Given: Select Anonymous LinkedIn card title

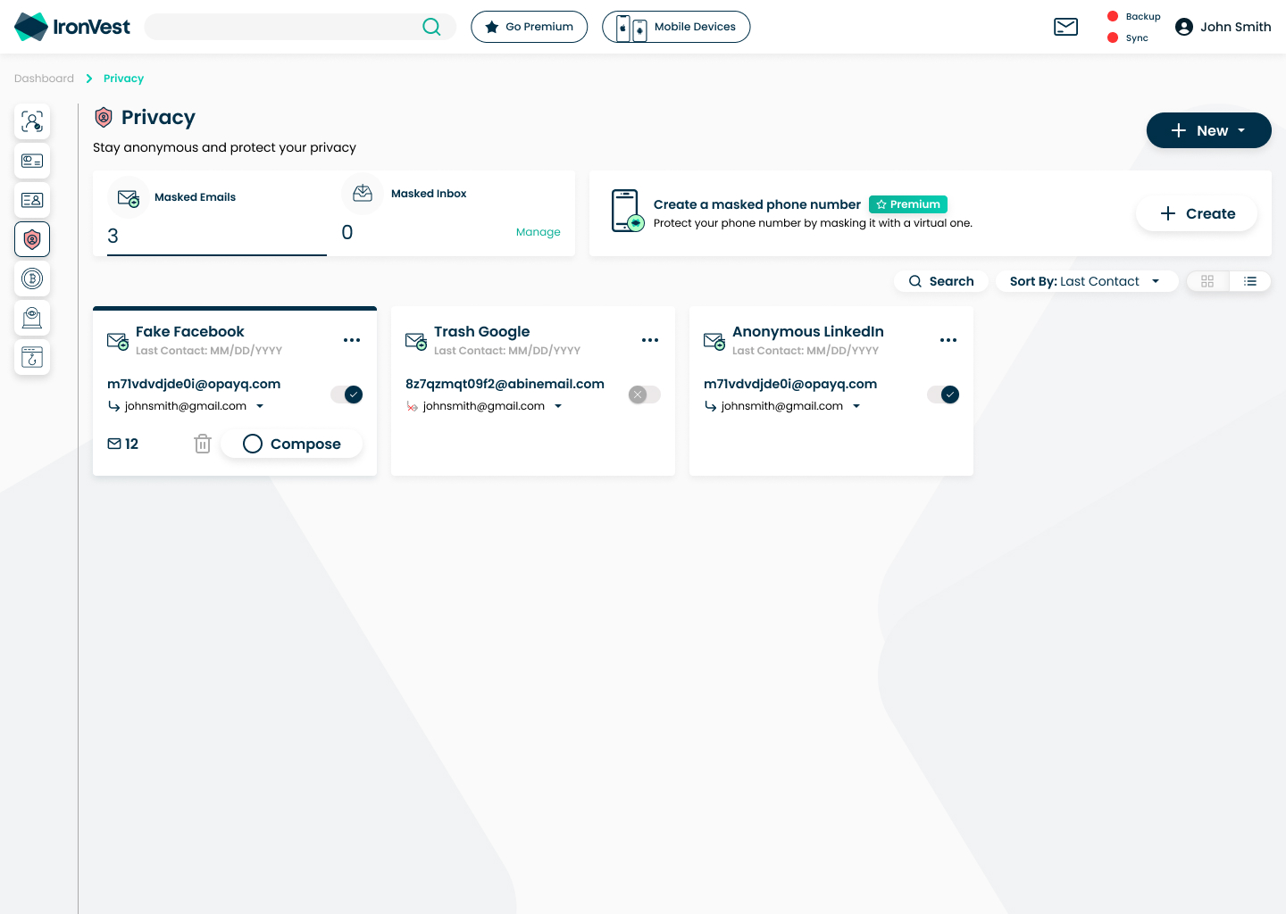Looking at the screenshot, I should [808, 331].
